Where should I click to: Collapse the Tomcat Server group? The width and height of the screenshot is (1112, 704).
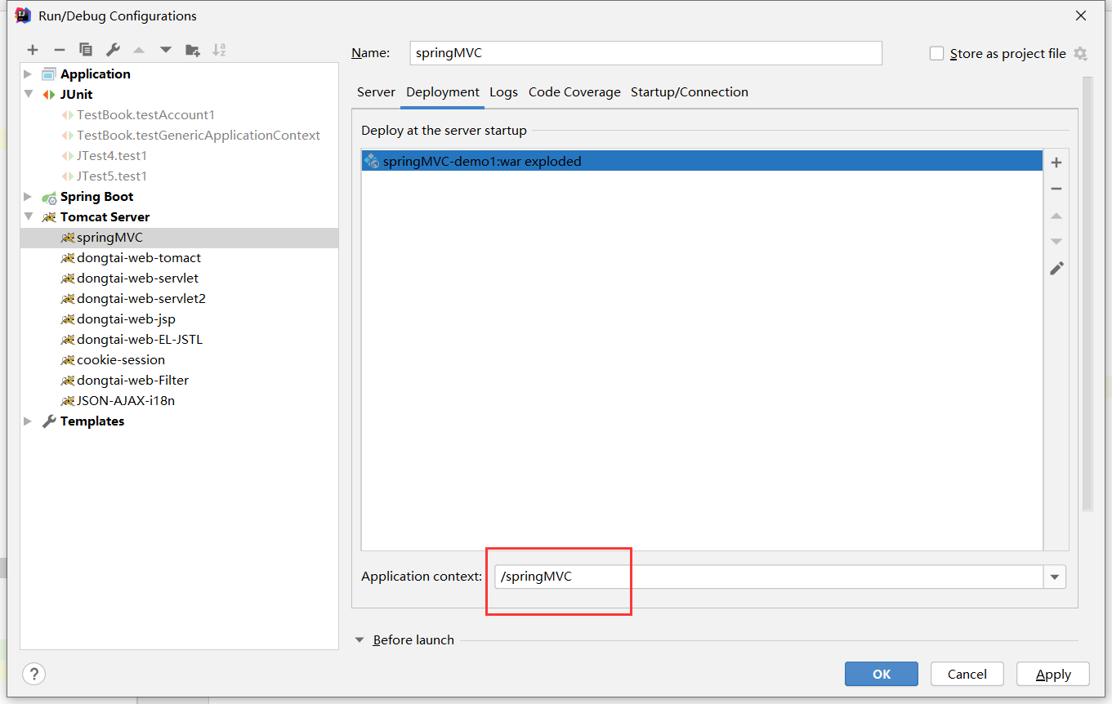(29, 217)
